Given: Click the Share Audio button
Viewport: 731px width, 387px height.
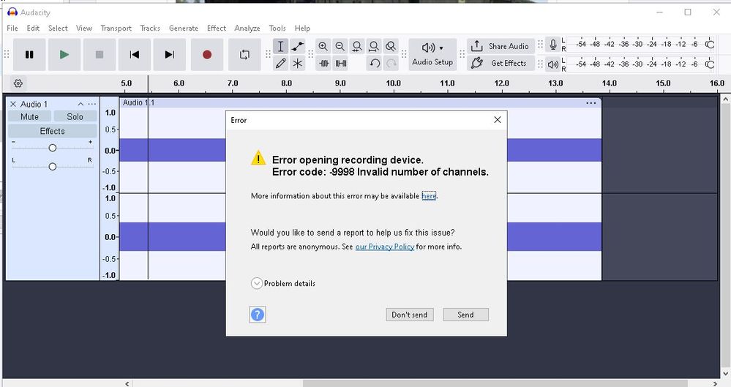Looking at the screenshot, I should coord(501,46).
